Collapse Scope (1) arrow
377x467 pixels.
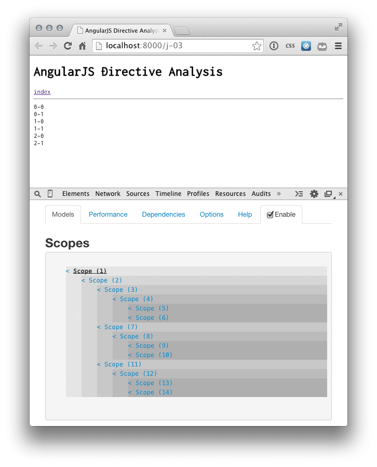click(x=68, y=271)
